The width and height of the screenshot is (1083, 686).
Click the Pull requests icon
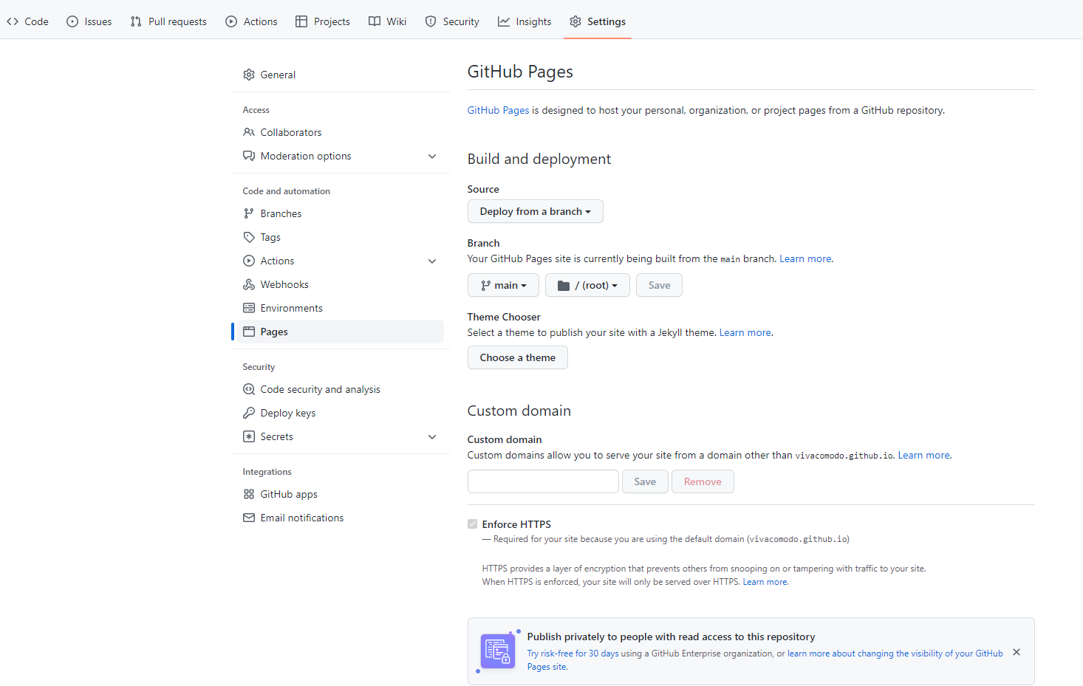pyautogui.click(x=136, y=21)
